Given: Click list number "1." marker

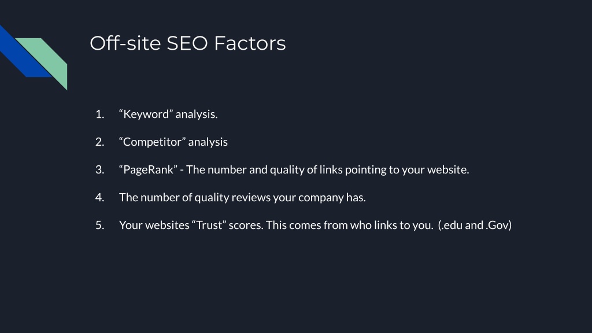Looking at the screenshot, I should [x=99, y=114].
